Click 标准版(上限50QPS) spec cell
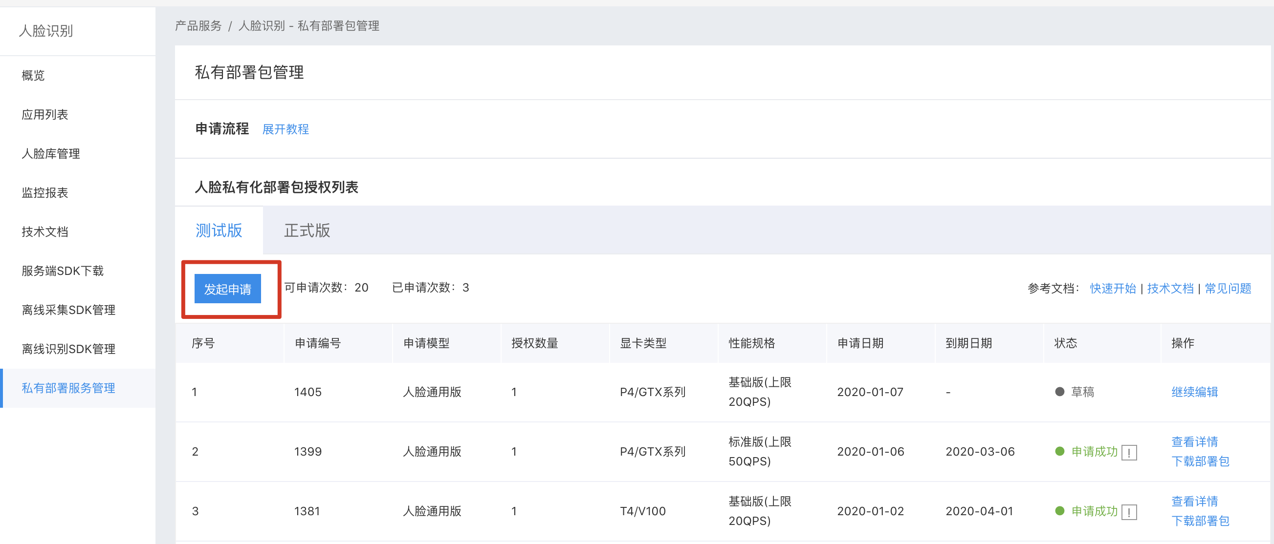This screenshot has height=544, width=1274. click(760, 452)
